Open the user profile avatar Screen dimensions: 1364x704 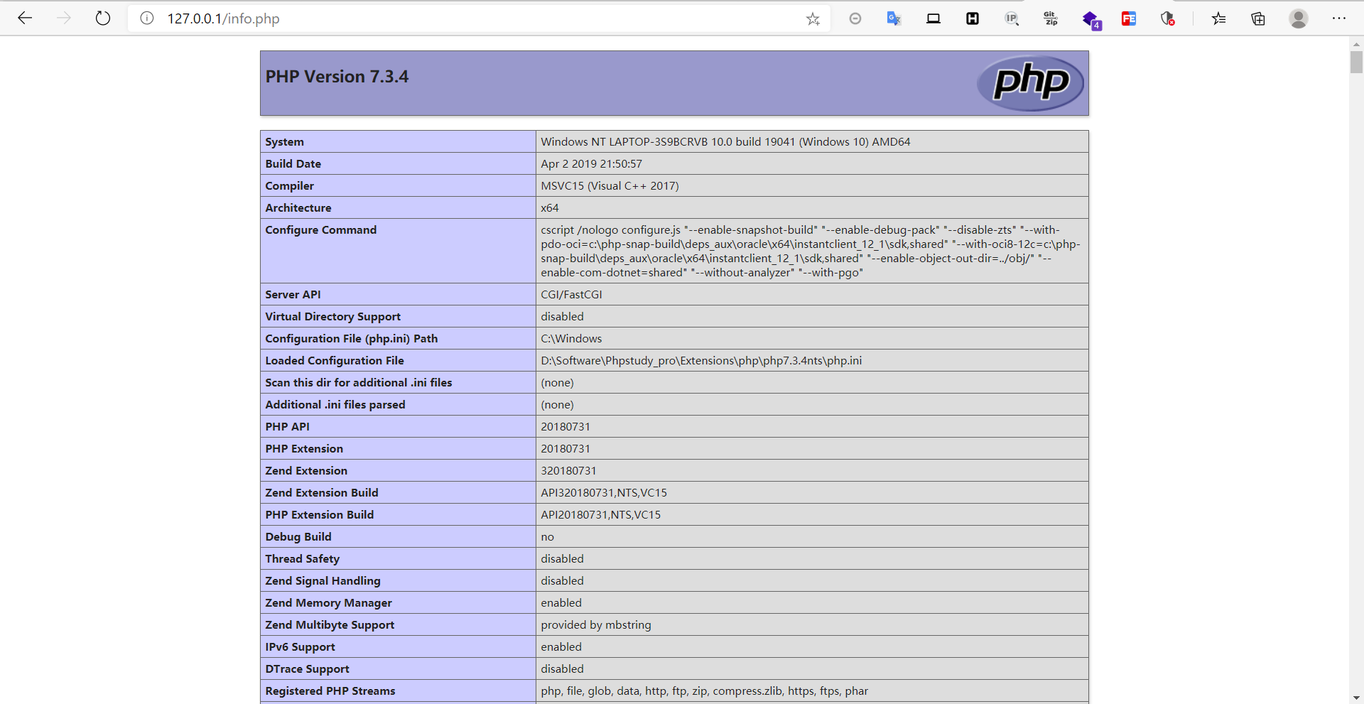click(1299, 18)
